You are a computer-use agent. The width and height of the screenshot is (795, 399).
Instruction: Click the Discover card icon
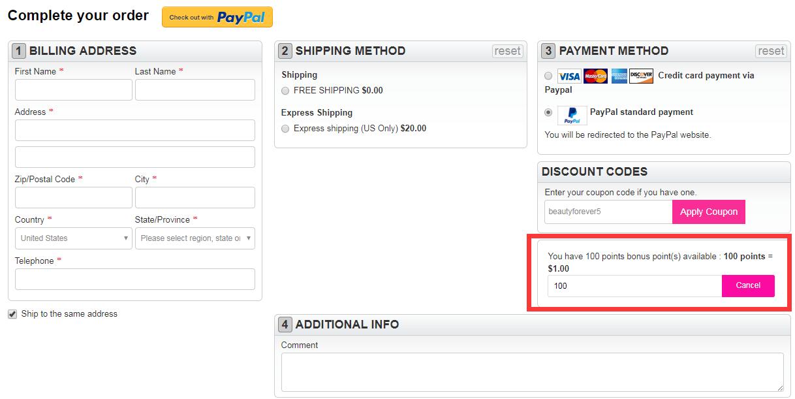[641, 76]
